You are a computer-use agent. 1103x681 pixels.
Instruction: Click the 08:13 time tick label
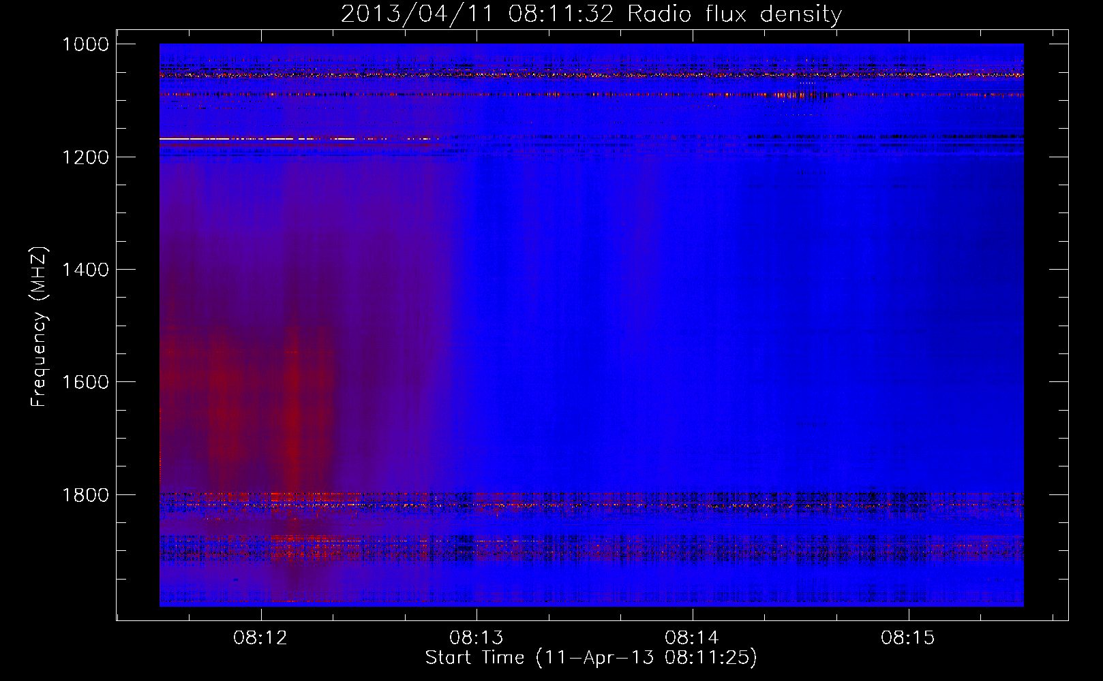[476, 637]
